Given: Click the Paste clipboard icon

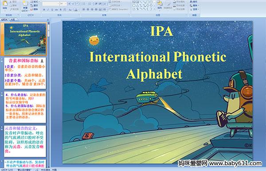Looking at the screenshot, I should (x=5, y=4).
